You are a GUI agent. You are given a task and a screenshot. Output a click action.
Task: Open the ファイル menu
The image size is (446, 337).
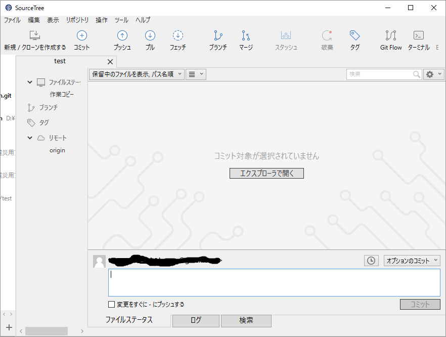pos(12,20)
